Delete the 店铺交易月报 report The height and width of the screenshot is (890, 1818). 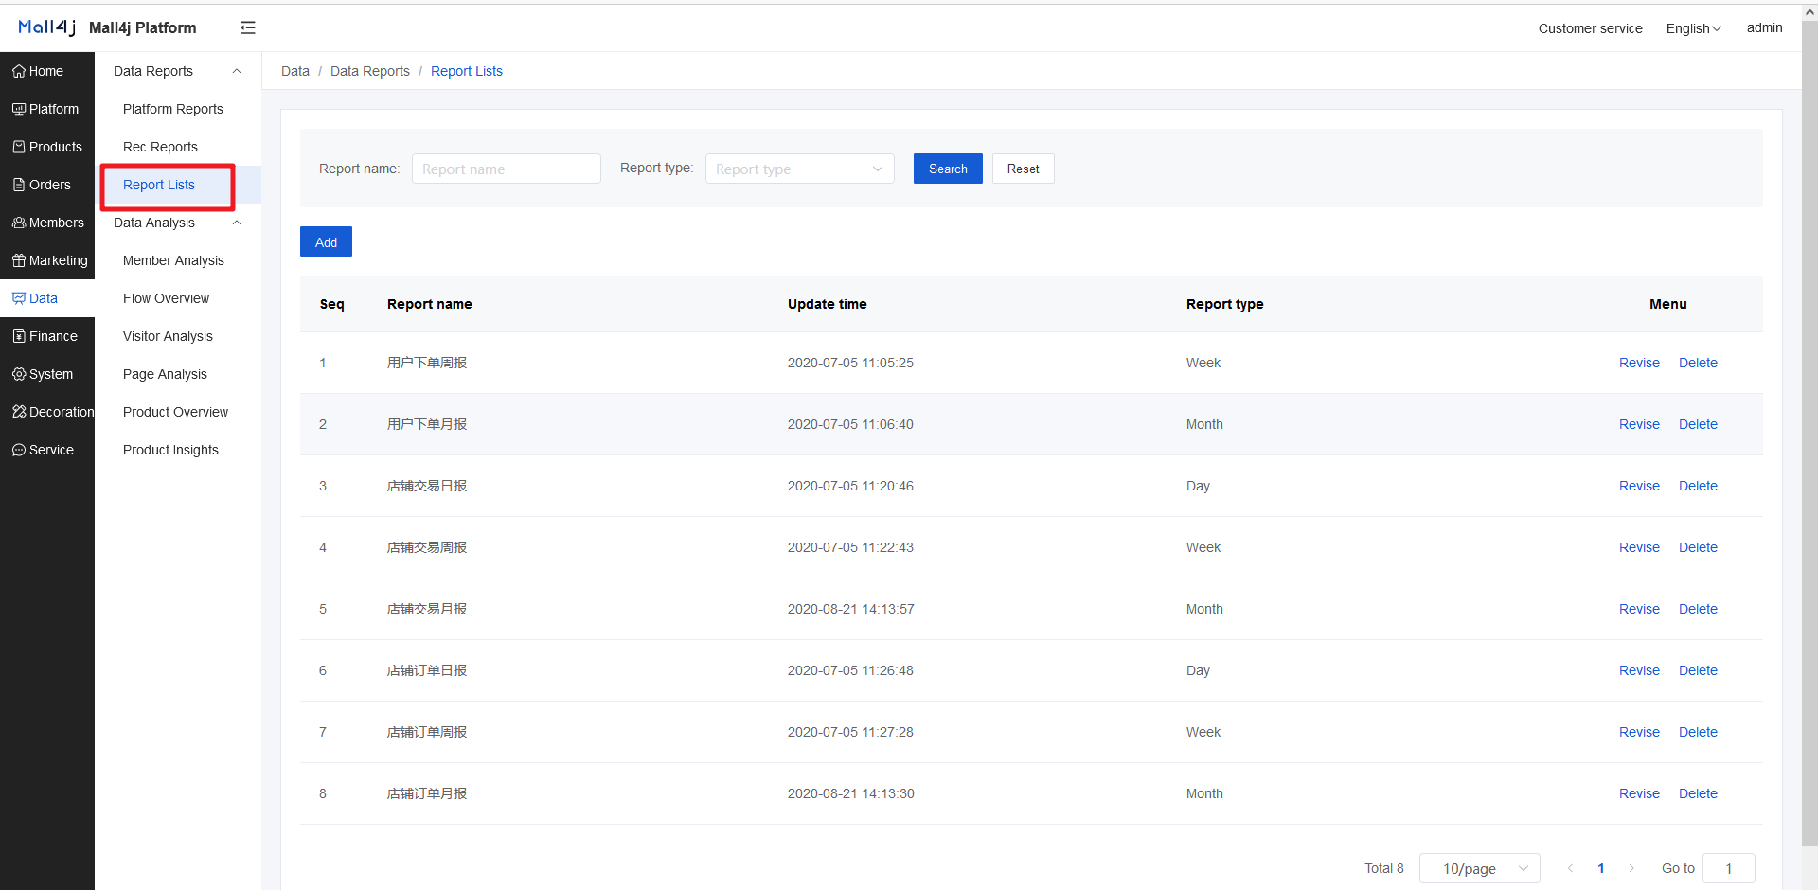coord(1698,609)
